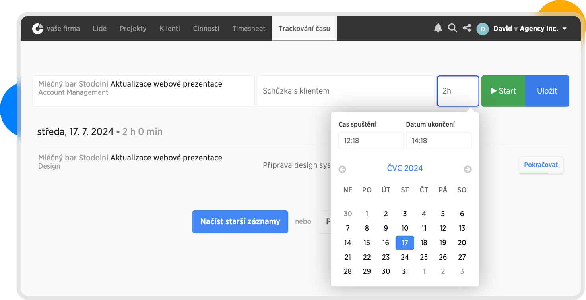
Task: Expand the Agency Inc. account dropdown
Action: point(565,29)
